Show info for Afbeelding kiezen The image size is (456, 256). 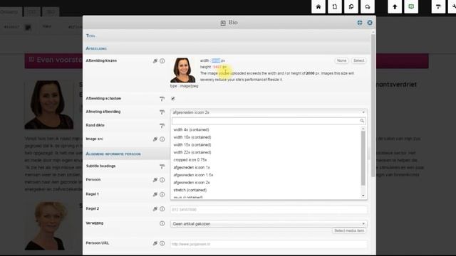point(162,61)
